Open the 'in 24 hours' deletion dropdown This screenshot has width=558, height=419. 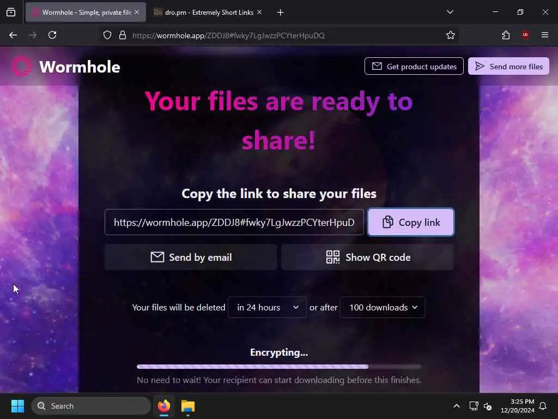[267, 307]
